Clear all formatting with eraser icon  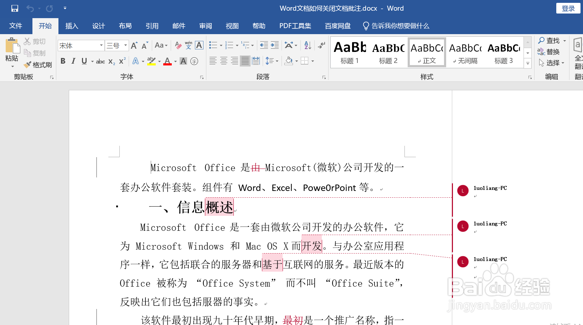tap(178, 46)
